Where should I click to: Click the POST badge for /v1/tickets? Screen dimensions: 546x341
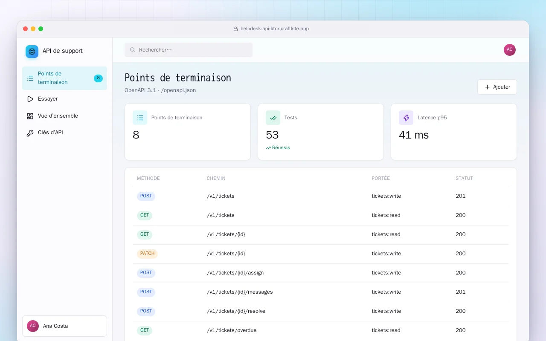click(x=146, y=196)
